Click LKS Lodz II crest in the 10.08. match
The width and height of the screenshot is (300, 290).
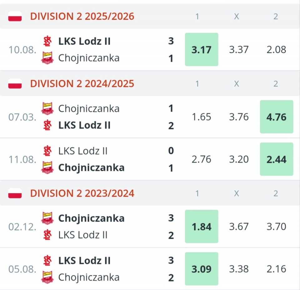(47, 41)
